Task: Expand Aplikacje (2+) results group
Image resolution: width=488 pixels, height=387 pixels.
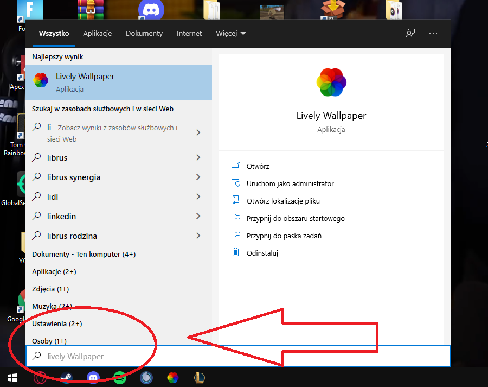Action: pos(54,272)
